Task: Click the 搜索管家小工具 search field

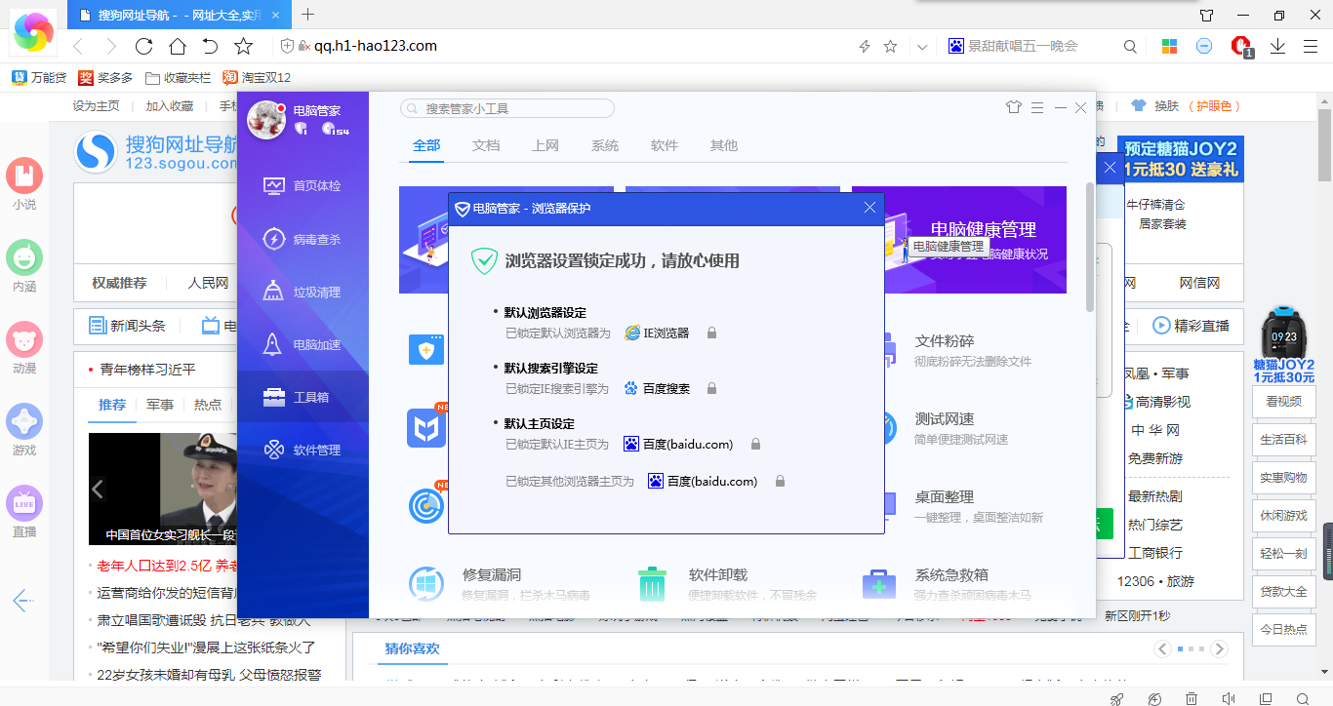Action: click(507, 108)
